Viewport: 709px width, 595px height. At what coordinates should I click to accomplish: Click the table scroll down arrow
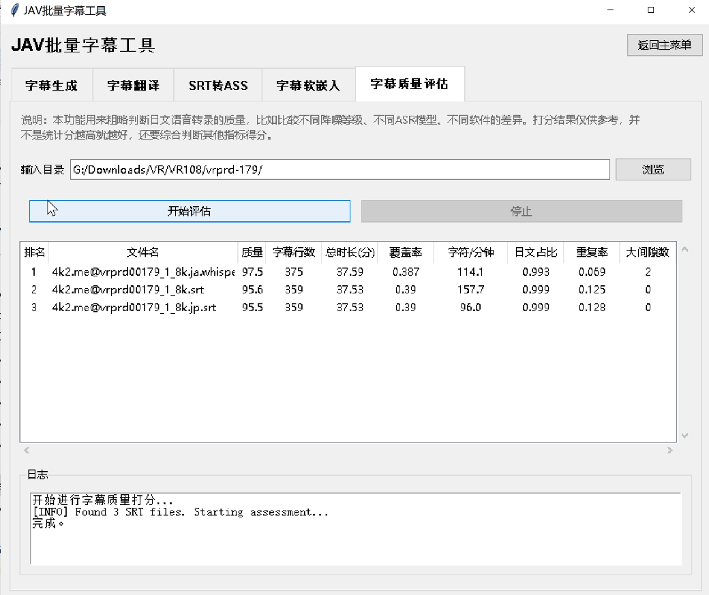(684, 436)
